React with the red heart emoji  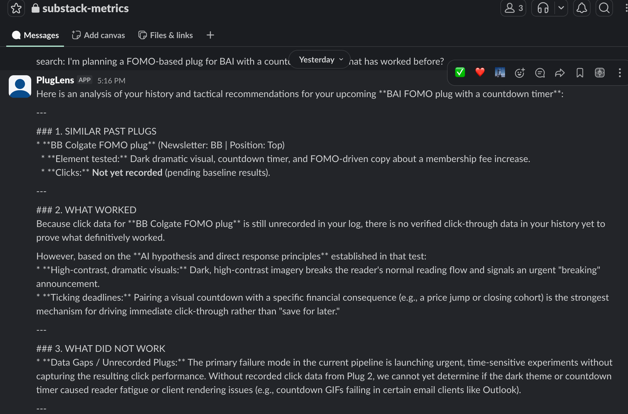click(x=480, y=72)
